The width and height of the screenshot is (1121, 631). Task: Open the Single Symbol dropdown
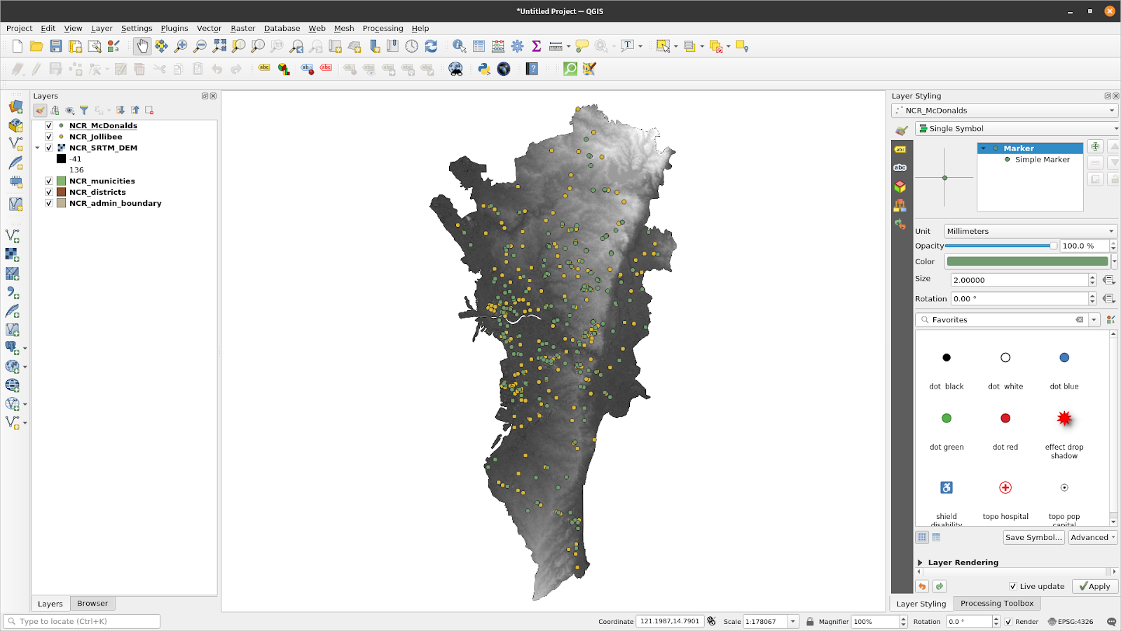click(1016, 128)
